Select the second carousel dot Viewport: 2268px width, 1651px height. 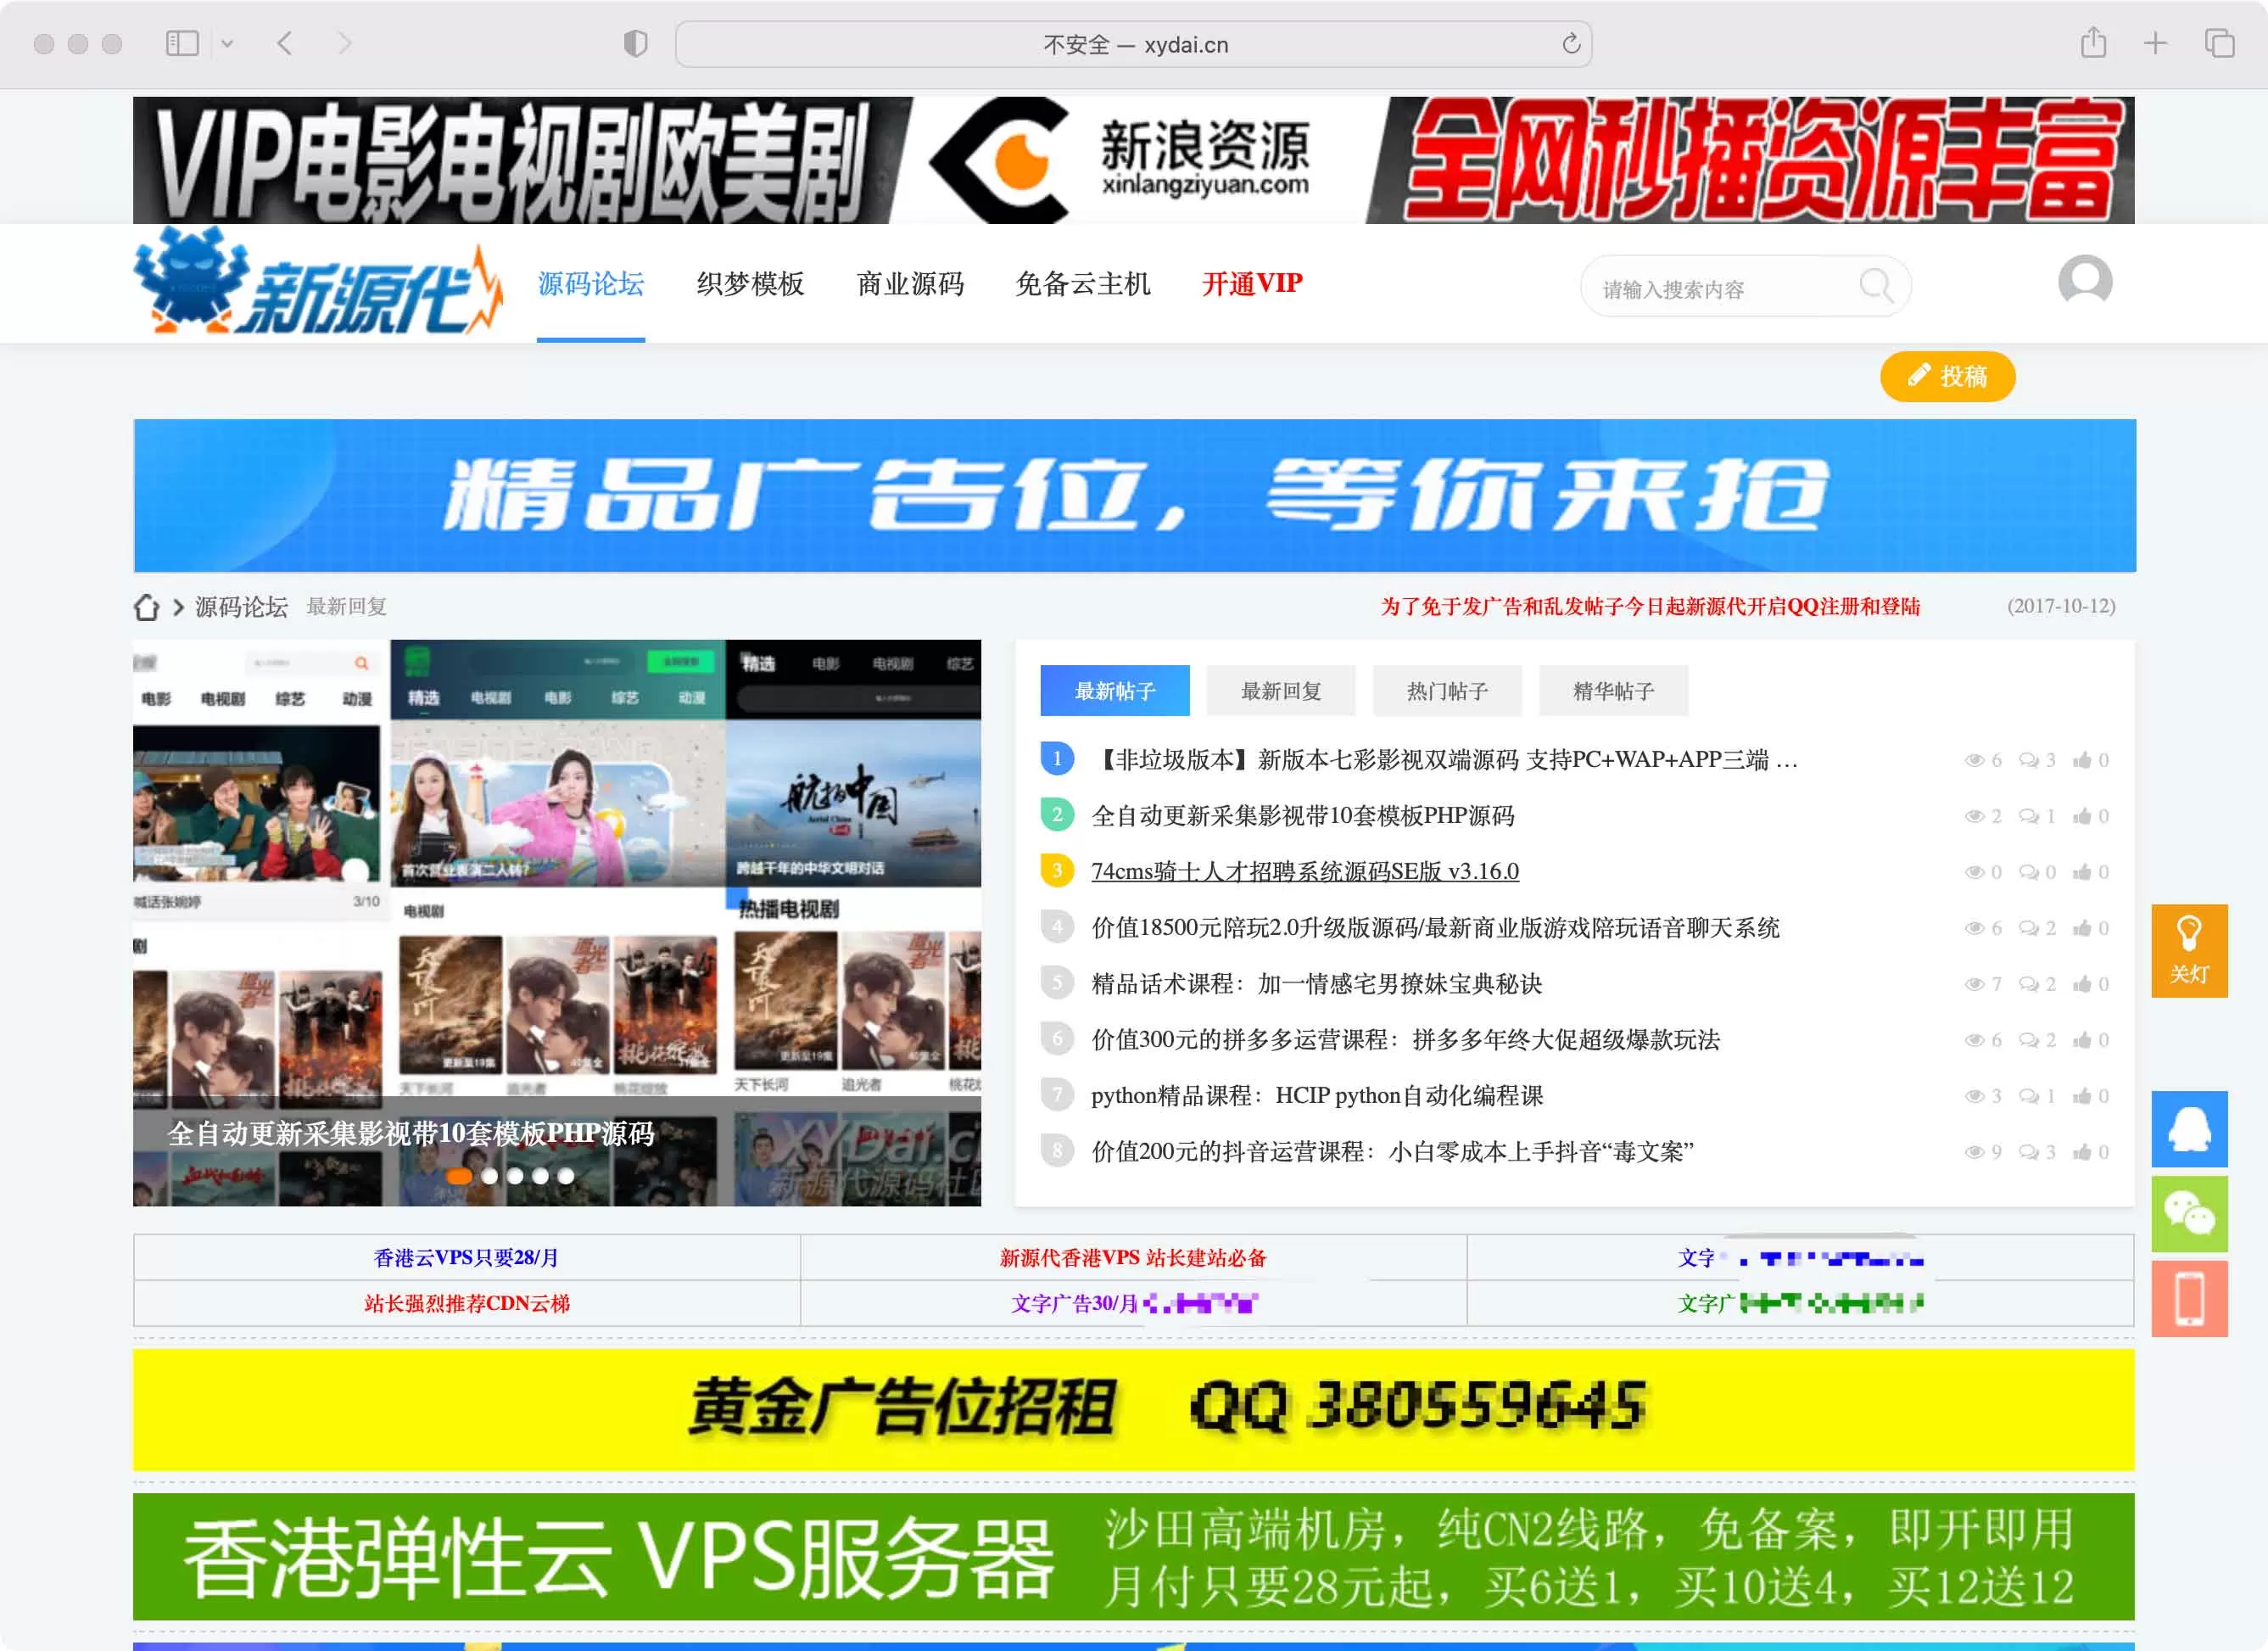(x=490, y=1177)
